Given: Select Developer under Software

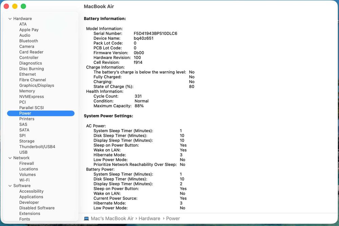Looking at the screenshot, I should point(29,202).
